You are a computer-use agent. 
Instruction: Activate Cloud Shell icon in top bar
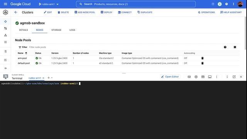click(x=213, y=4)
